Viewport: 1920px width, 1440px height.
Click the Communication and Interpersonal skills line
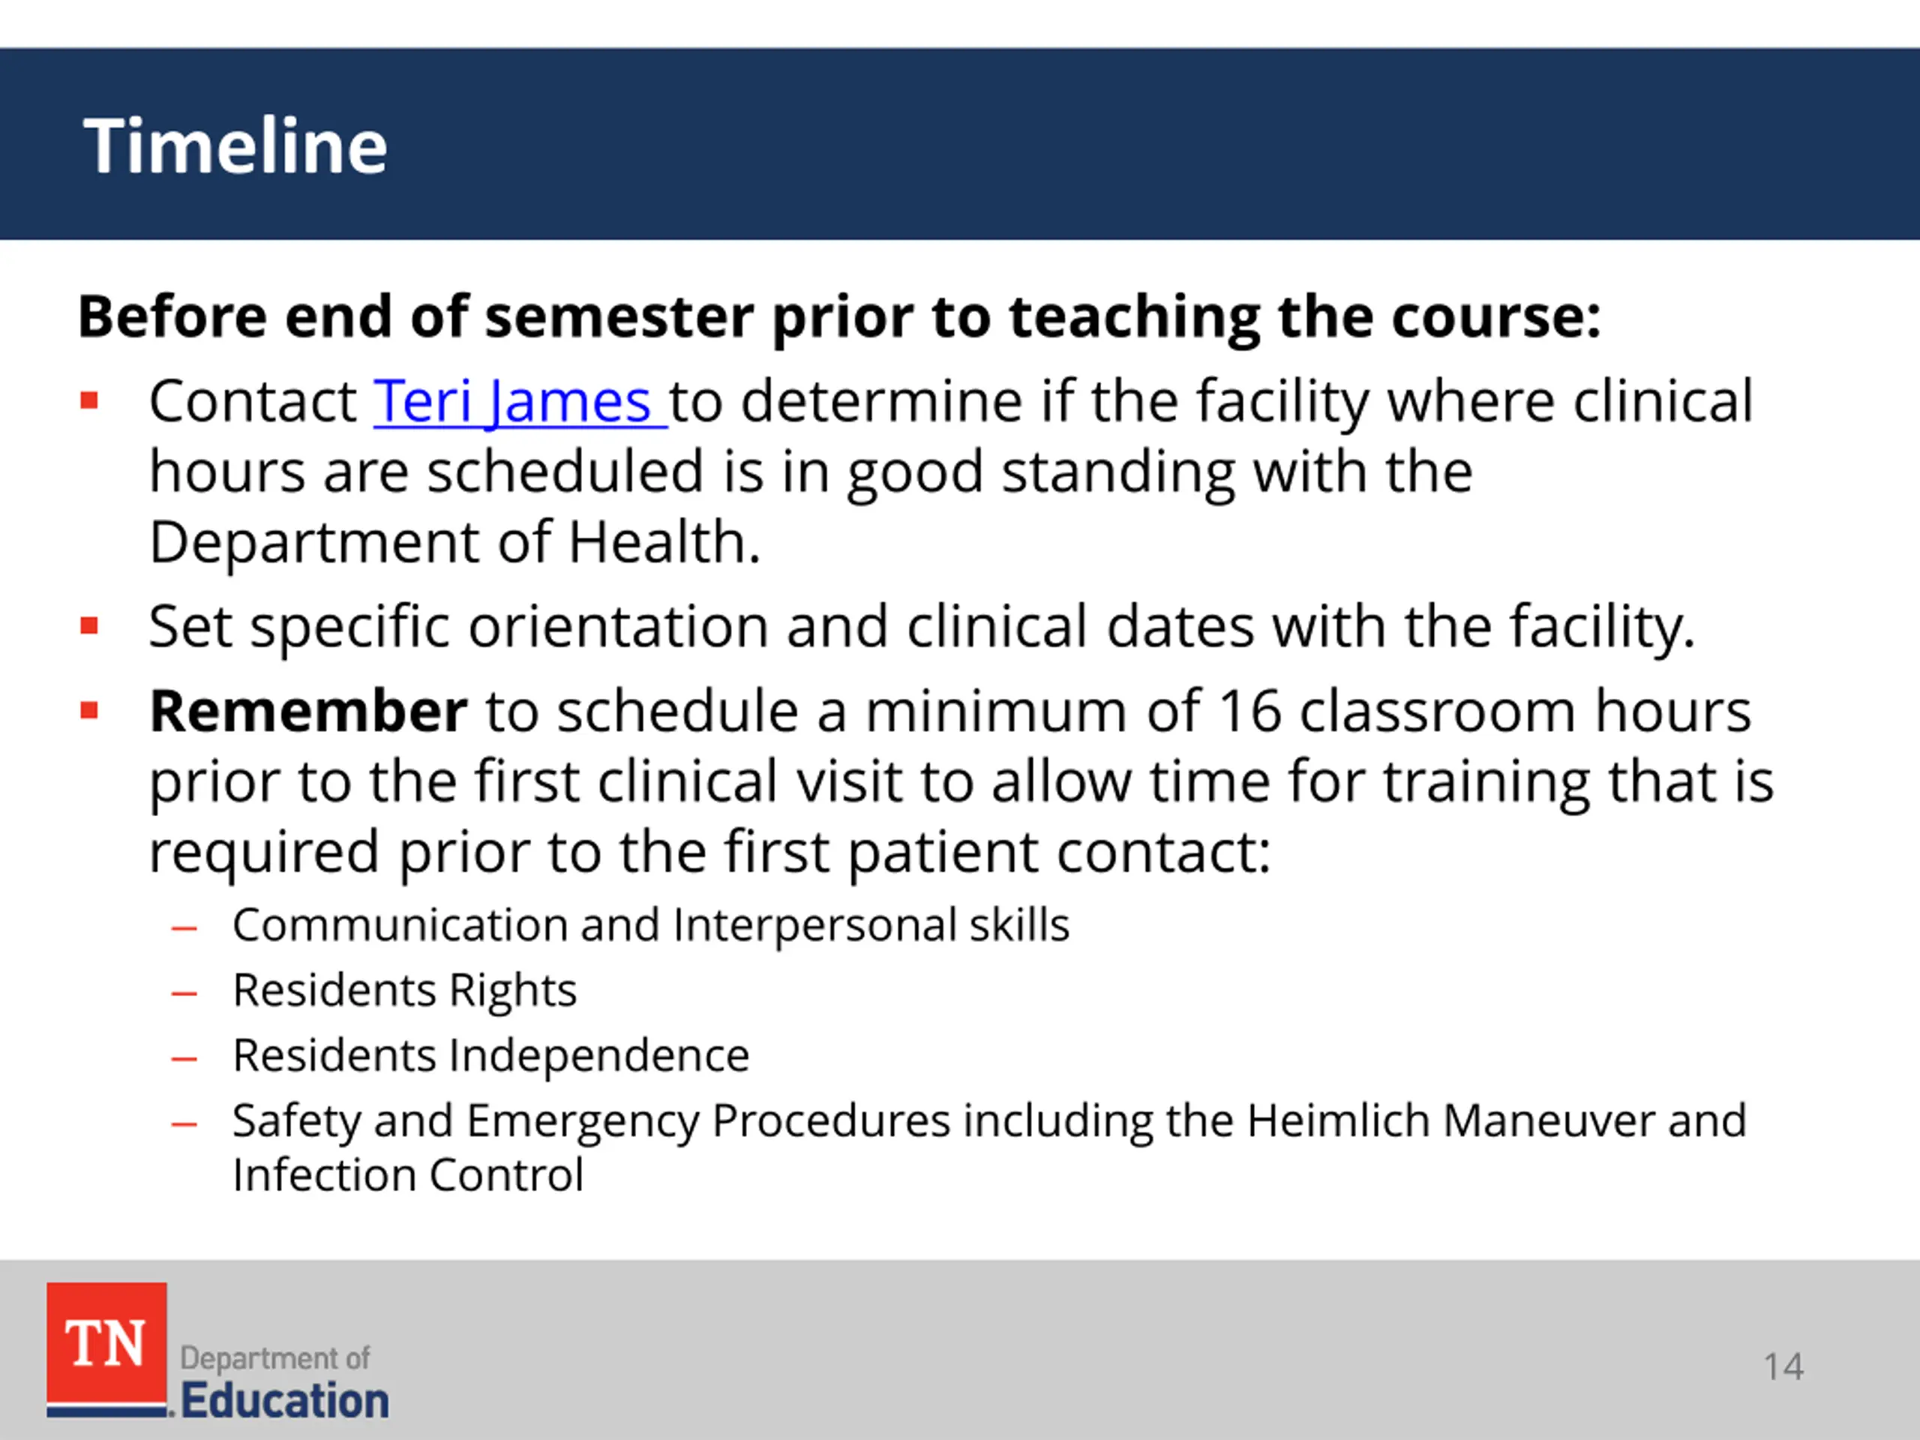coord(651,925)
